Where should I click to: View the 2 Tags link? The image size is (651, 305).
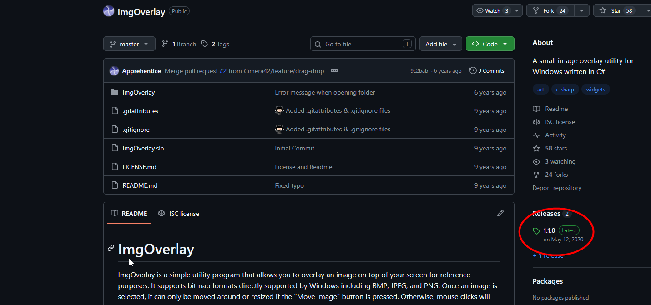(215, 44)
